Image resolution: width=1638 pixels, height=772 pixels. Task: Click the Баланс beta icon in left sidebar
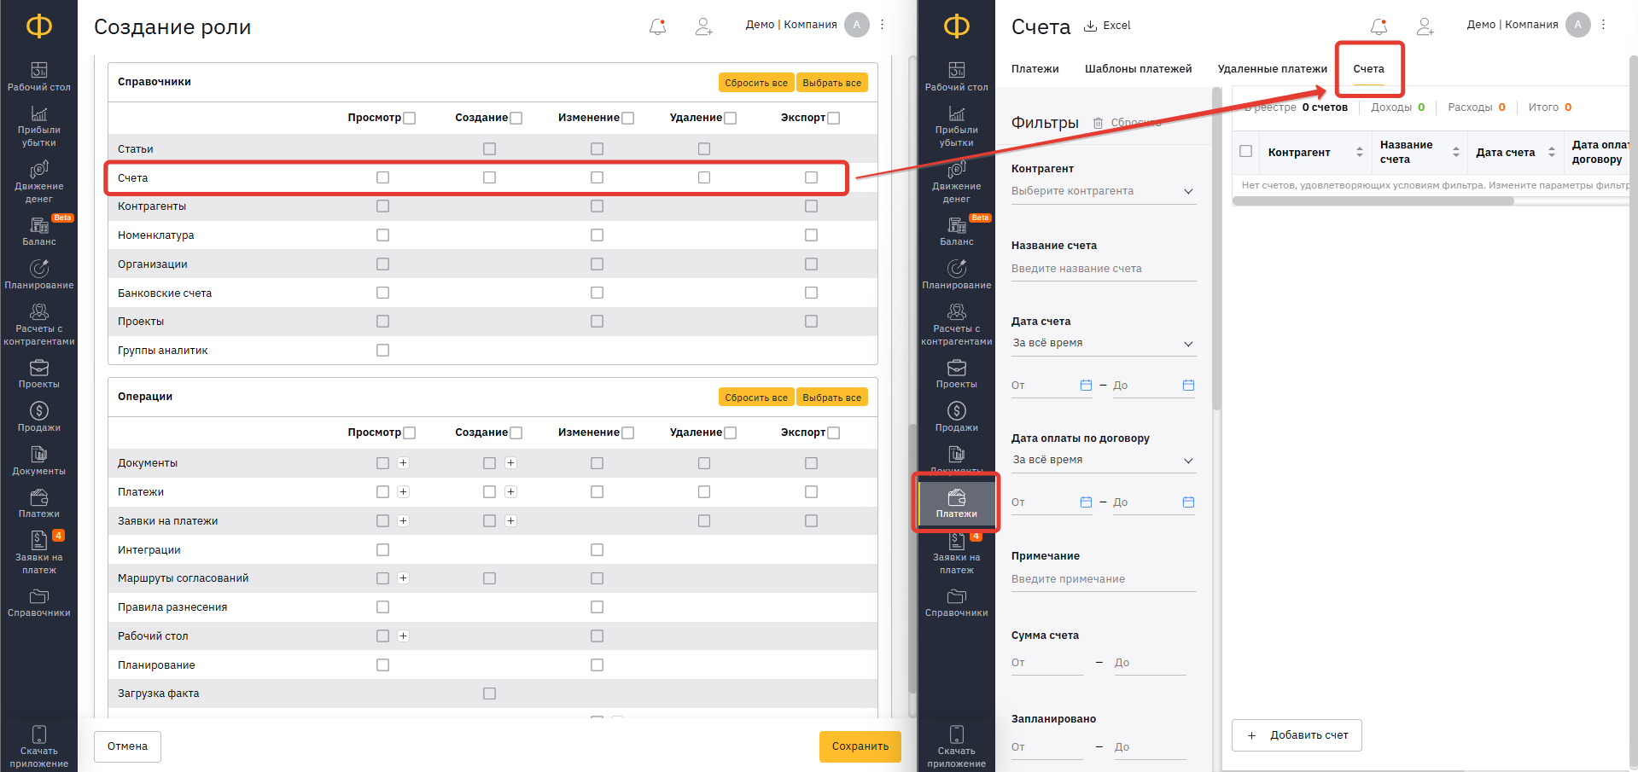pos(38,225)
